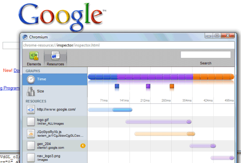Viewport: 241px width, 163px height.
Task: Click the Time graph clock icon
Action: [x=31, y=79]
